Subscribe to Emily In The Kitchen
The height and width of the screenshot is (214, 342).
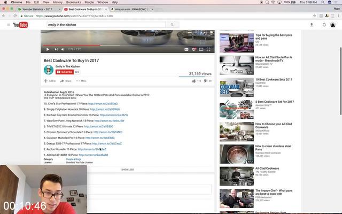point(65,72)
